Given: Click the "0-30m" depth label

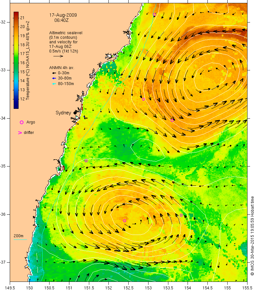Looking at the screenshot, I should [x=63, y=73].
